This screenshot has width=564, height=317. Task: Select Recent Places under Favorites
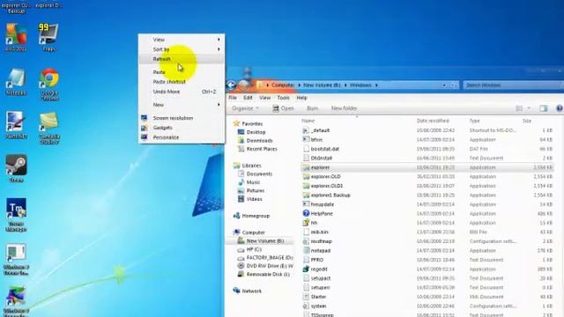click(262, 149)
